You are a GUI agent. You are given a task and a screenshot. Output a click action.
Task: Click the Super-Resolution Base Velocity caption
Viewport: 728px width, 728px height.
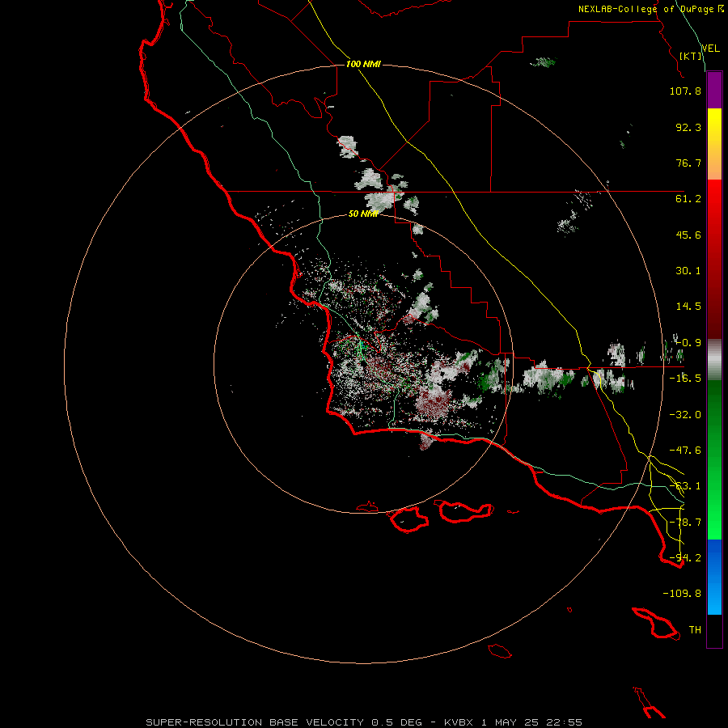coord(364,722)
